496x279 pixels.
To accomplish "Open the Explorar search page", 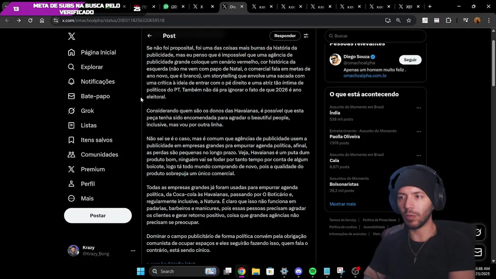I will [86, 67].
